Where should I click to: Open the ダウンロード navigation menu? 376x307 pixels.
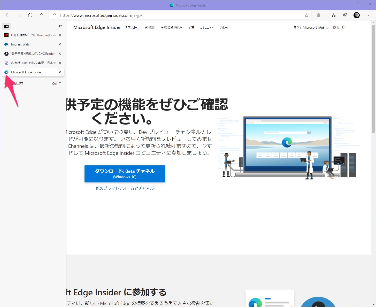tap(132, 27)
